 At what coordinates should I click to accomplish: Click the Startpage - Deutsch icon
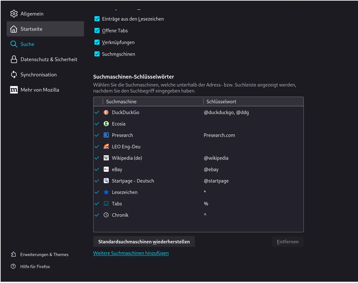[x=106, y=181]
